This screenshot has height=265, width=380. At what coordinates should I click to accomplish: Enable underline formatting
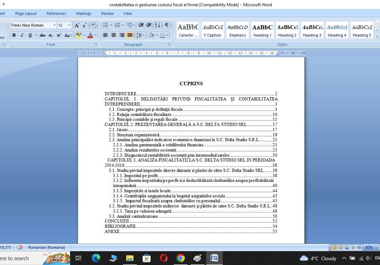(x=30, y=35)
